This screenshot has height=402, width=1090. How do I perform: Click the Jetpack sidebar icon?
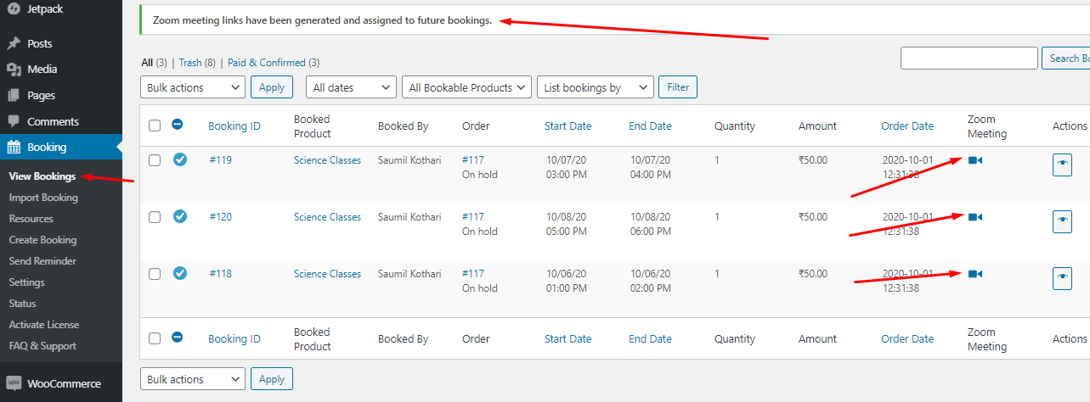pos(14,9)
